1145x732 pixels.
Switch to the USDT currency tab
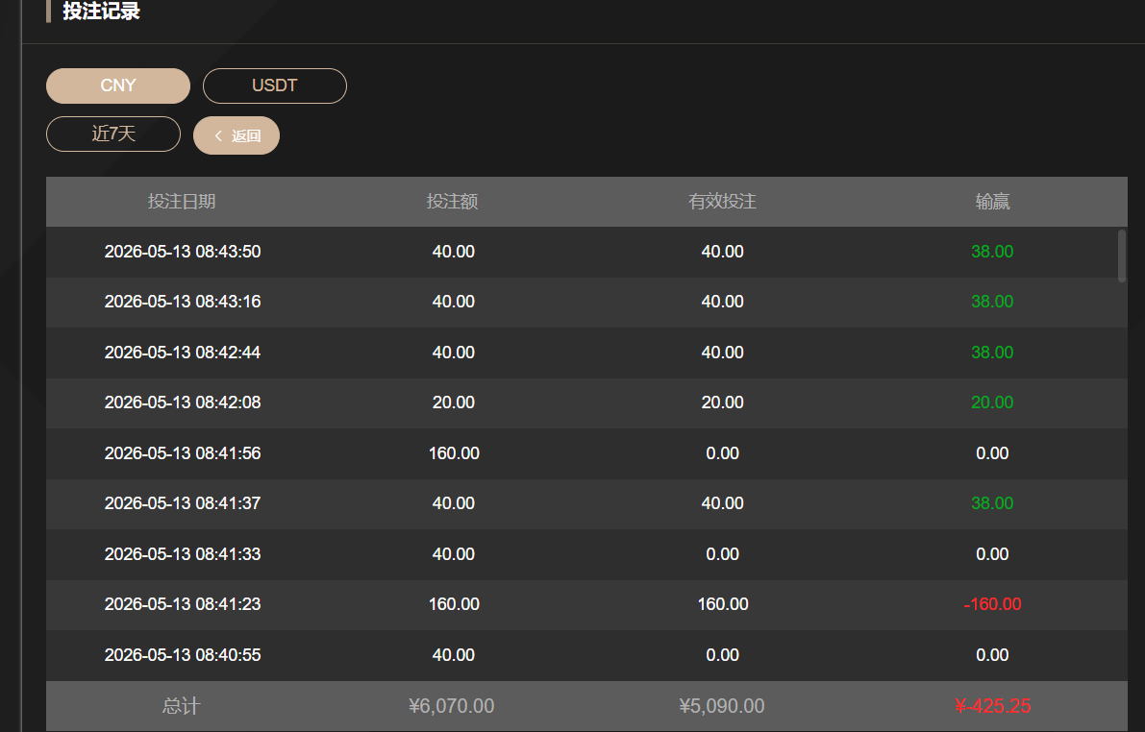(275, 86)
